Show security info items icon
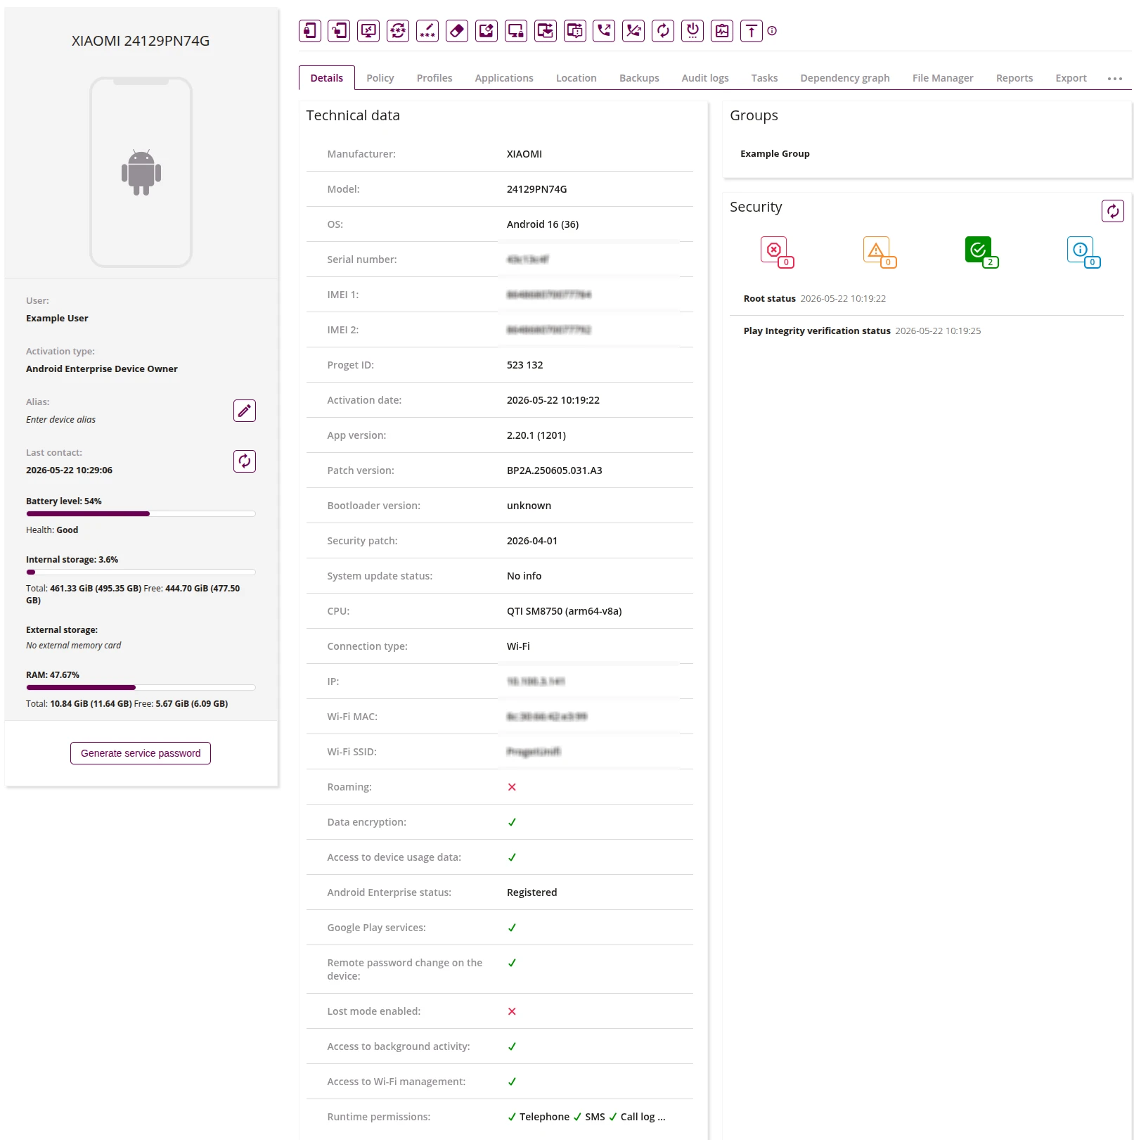The image size is (1134, 1140). click(x=1083, y=252)
